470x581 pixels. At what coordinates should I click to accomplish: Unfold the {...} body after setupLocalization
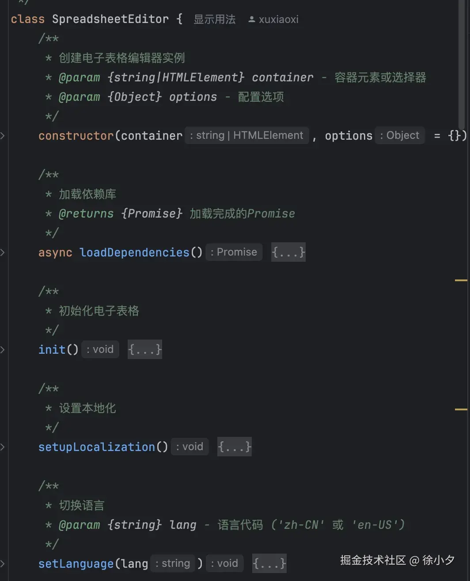point(234,447)
